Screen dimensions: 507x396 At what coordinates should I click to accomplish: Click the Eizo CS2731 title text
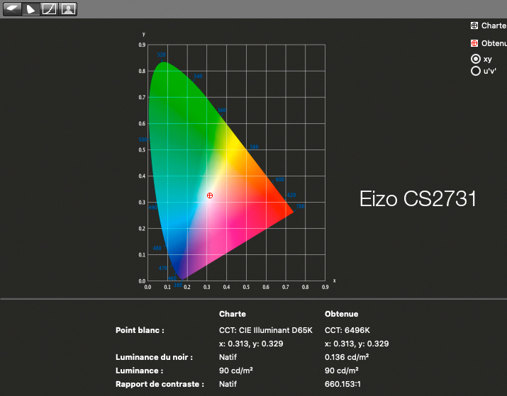418,198
